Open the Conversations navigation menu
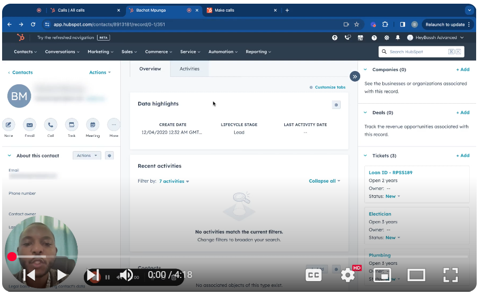Viewport: 483px width, 299px height. [x=62, y=52]
